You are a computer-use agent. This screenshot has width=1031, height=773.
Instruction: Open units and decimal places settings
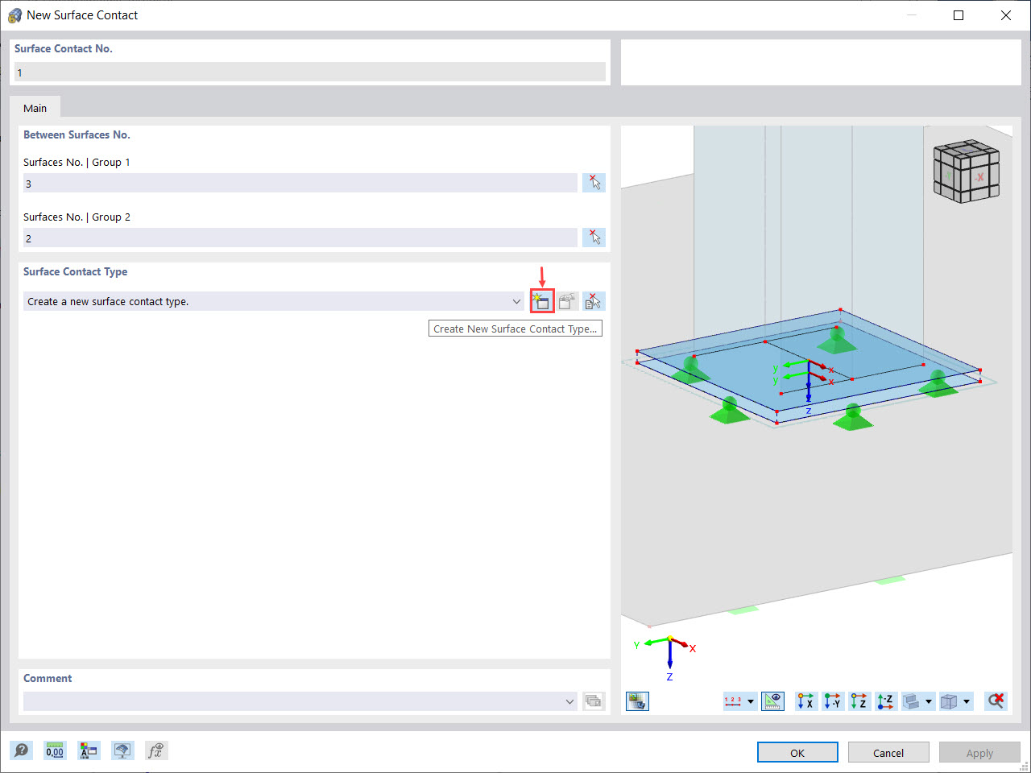pyautogui.click(x=55, y=750)
